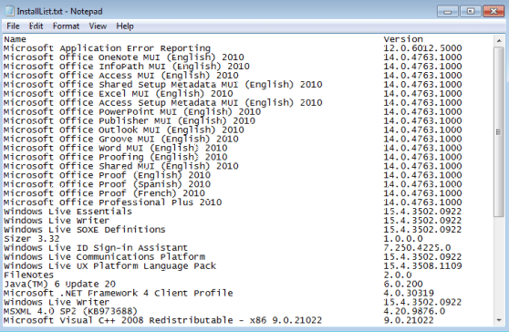Image resolution: width=509 pixels, height=332 pixels.
Task: Click 'Microsoft Office Proofing (English) 2010'
Action: coord(116,158)
